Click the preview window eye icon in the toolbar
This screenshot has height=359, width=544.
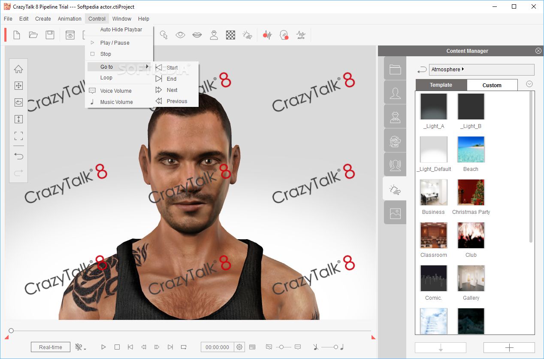[x=70, y=35]
